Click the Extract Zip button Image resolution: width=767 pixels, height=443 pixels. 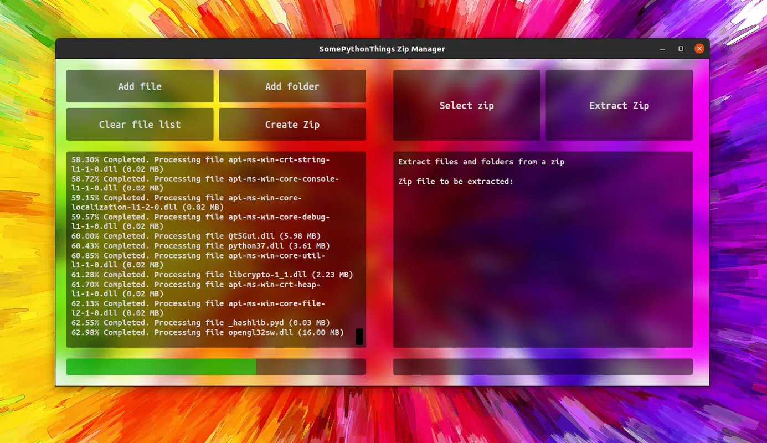tap(619, 105)
